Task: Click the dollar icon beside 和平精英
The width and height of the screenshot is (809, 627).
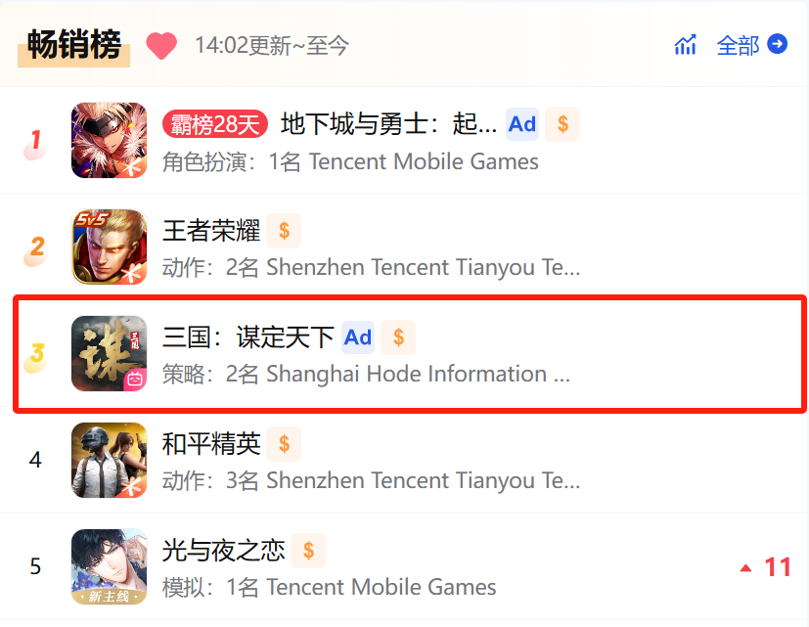Action: (284, 444)
